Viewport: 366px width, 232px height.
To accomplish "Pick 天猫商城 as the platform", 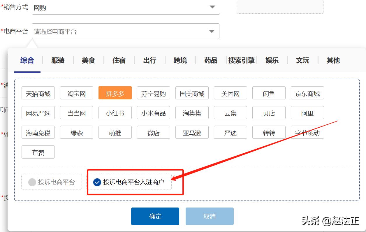I will [38, 93].
